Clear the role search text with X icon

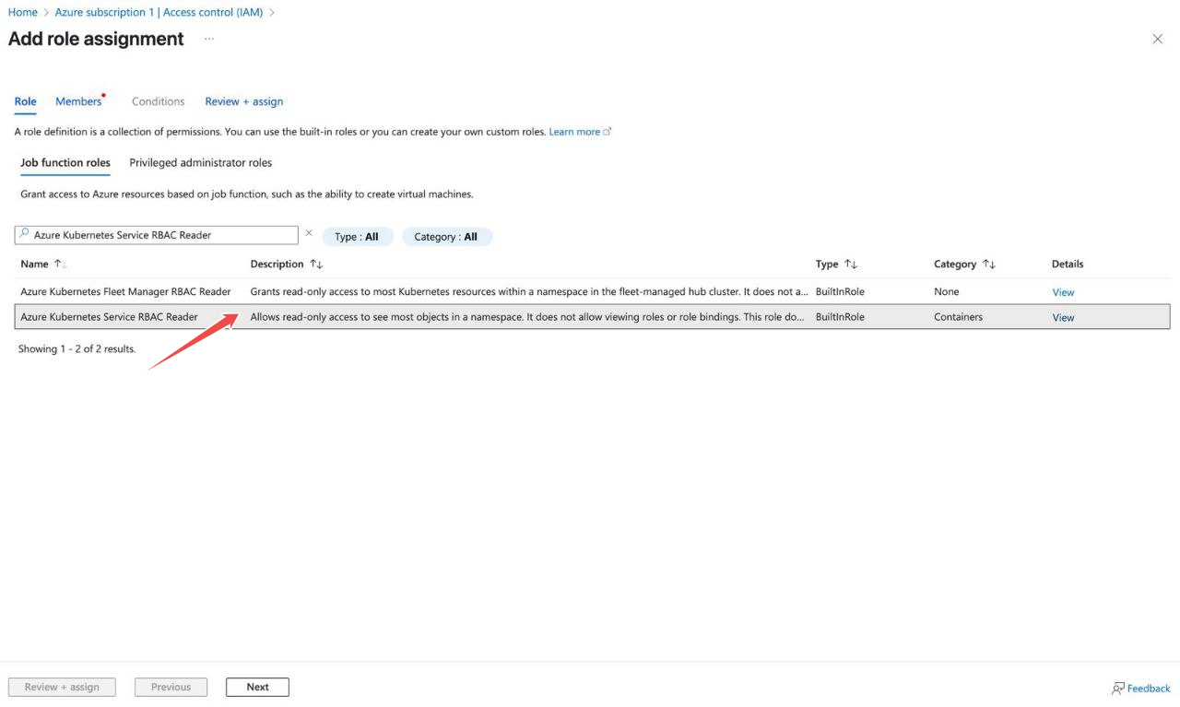309,233
